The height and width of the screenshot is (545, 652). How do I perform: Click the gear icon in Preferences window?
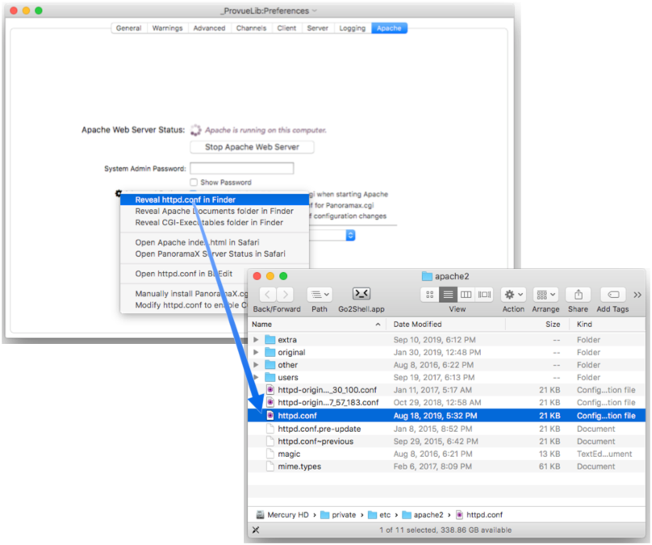(x=119, y=193)
